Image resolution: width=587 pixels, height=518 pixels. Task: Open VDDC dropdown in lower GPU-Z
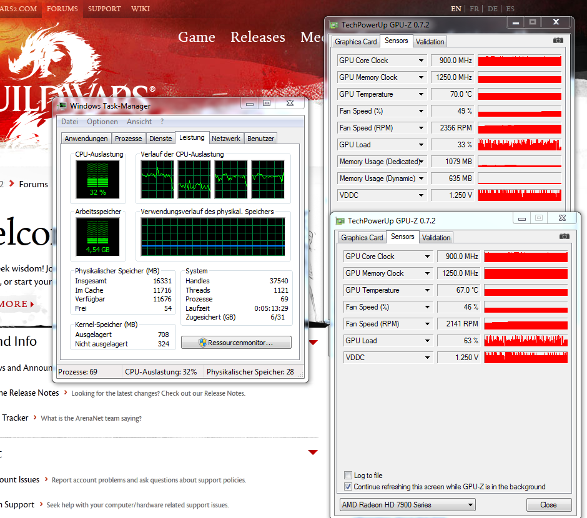pos(427,358)
